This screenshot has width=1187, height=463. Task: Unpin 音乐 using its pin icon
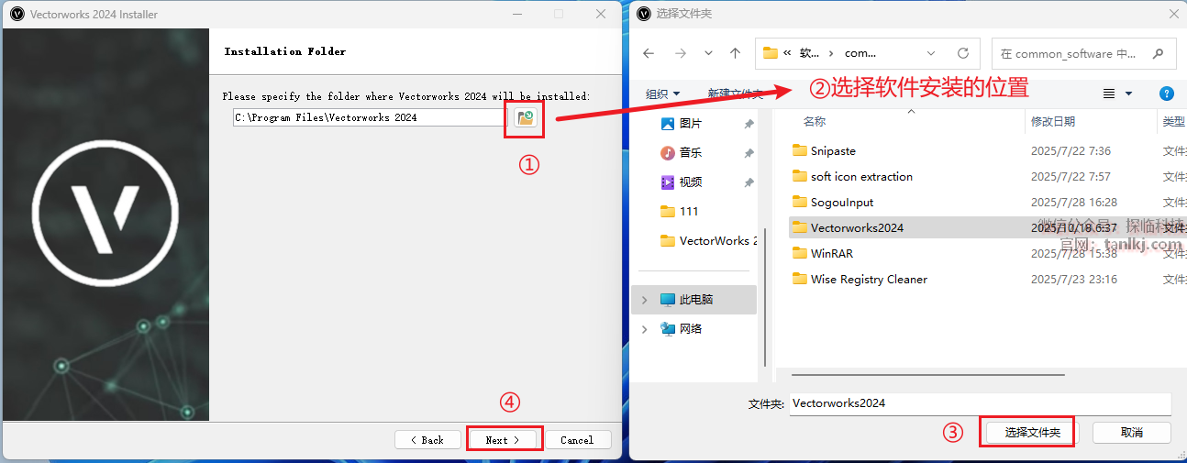click(749, 153)
